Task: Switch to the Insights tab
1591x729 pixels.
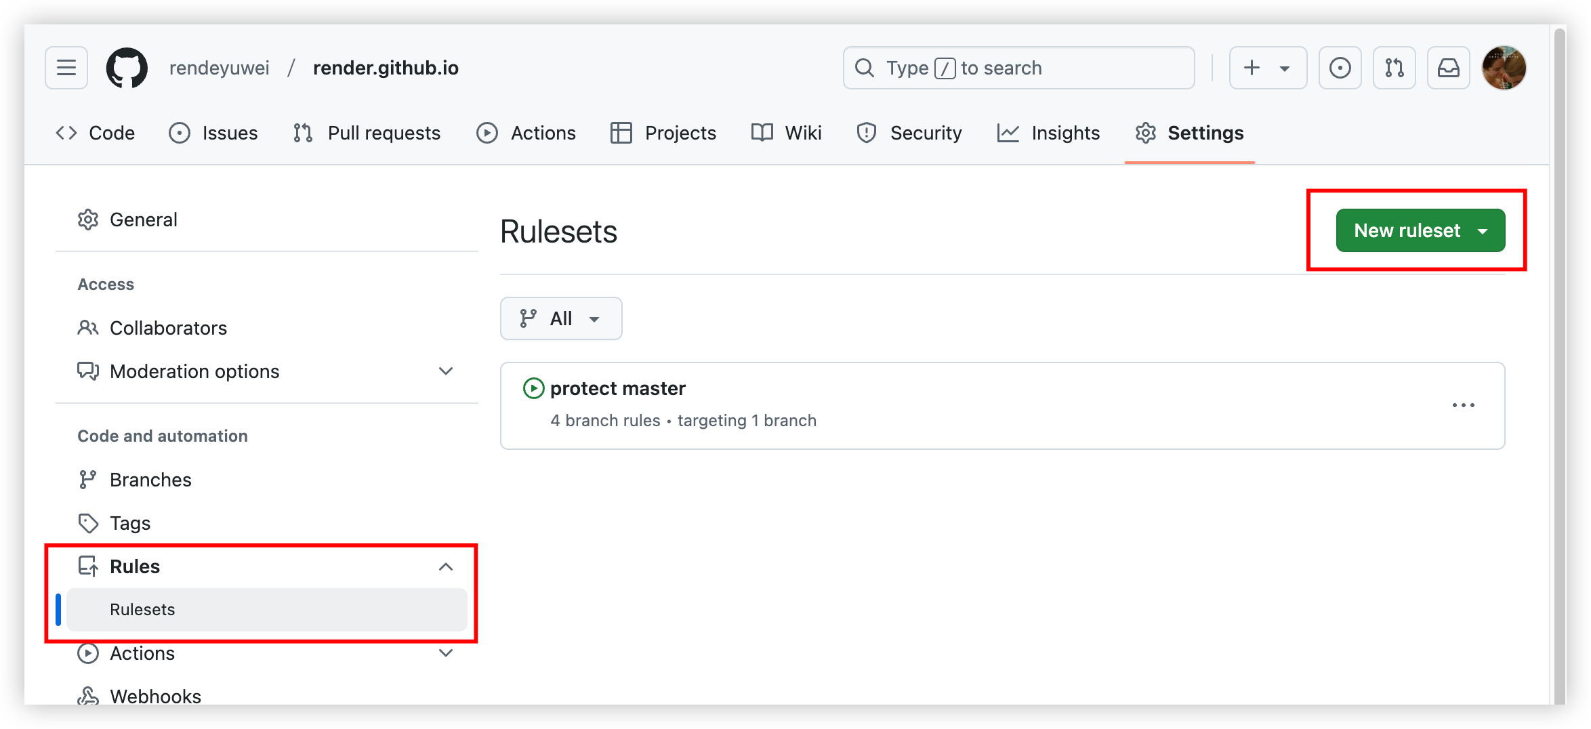Action: click(x=1048, y=133)
